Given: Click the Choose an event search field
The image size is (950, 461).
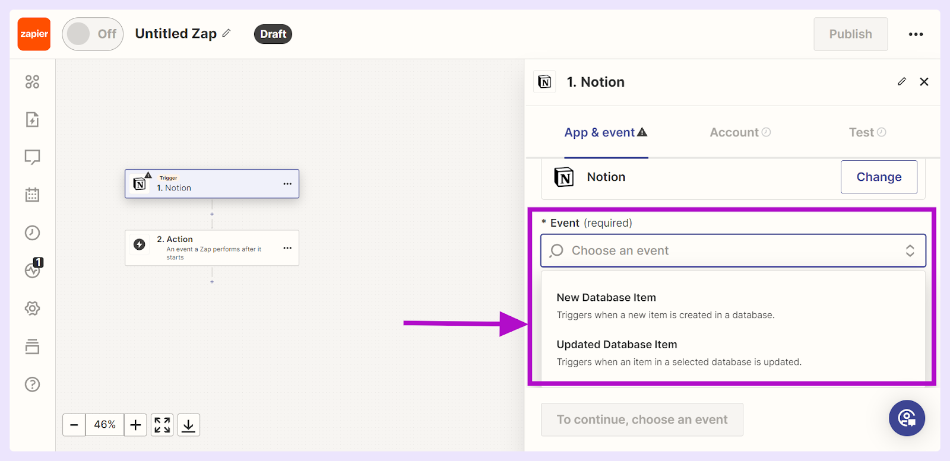Looking at the screenshot, I should click(x=733, y=251).
